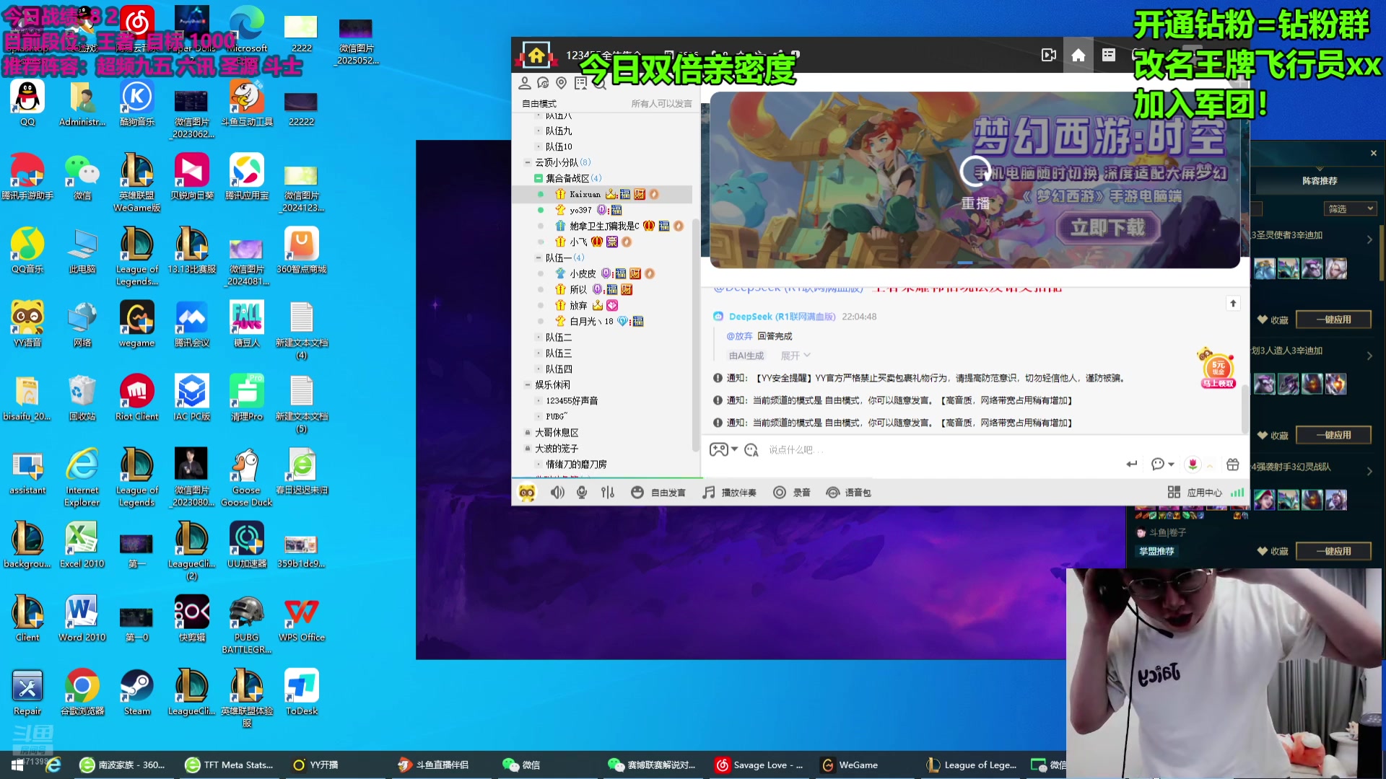Click the chat area vertical scrollbar
The image size is (1386, 779).
pyautogui.click(x=1245, y=409)
